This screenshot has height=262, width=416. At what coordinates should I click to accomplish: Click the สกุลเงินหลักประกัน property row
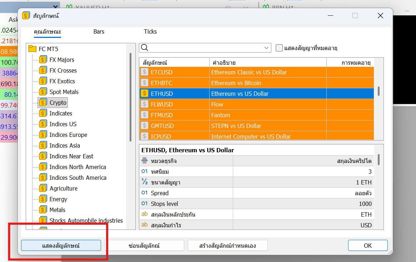pyautogui.click(x=256, y=214)
